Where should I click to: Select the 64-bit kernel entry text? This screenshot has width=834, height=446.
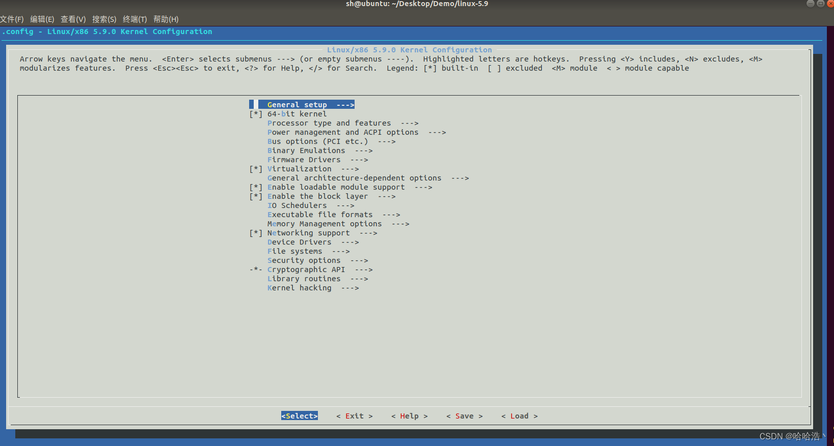click(297, 114)
